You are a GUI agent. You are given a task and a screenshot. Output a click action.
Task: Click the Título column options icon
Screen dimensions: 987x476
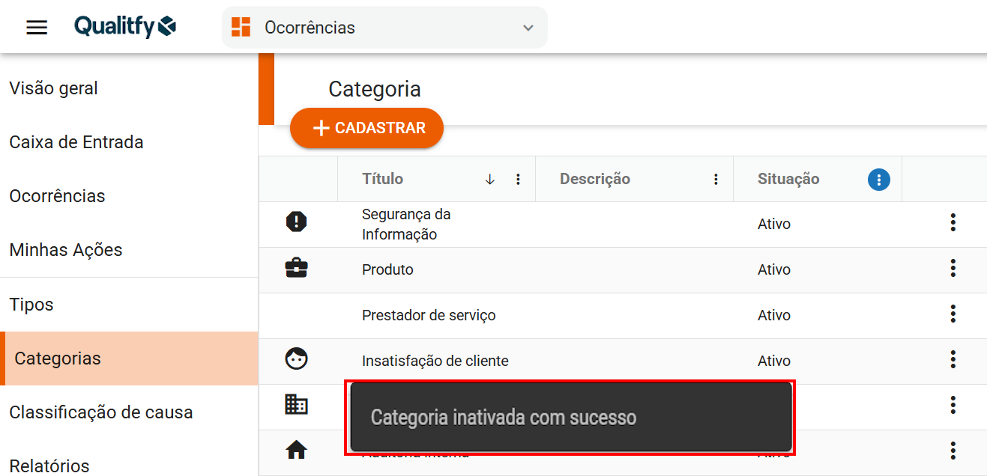pos(518,180)
